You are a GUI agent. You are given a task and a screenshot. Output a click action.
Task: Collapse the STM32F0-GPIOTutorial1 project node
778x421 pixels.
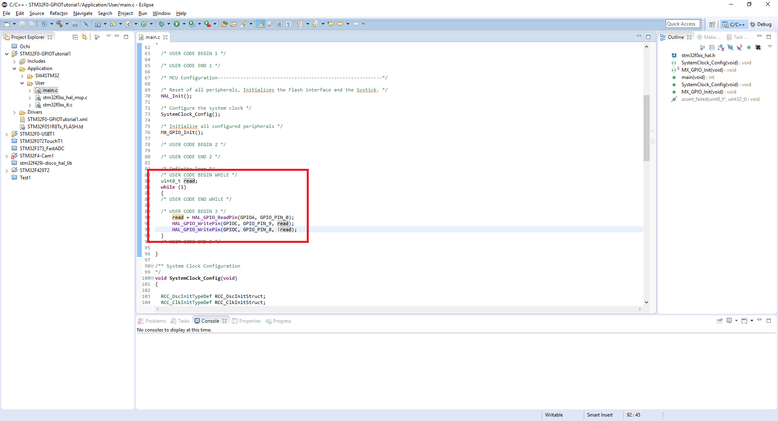point(7,54)
